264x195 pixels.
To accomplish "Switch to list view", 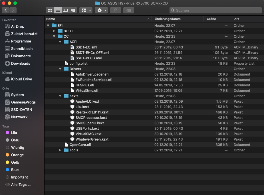I will click(58, 10).
